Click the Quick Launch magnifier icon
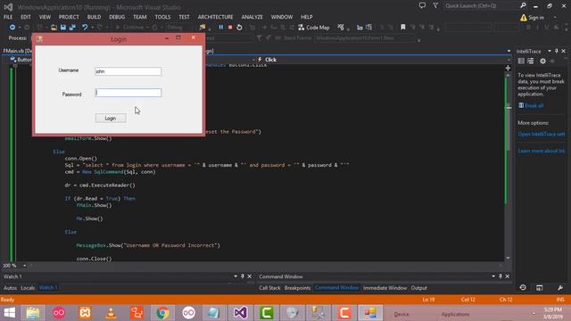The height and width of the screenshot is (321, 571). pos(523,5)
